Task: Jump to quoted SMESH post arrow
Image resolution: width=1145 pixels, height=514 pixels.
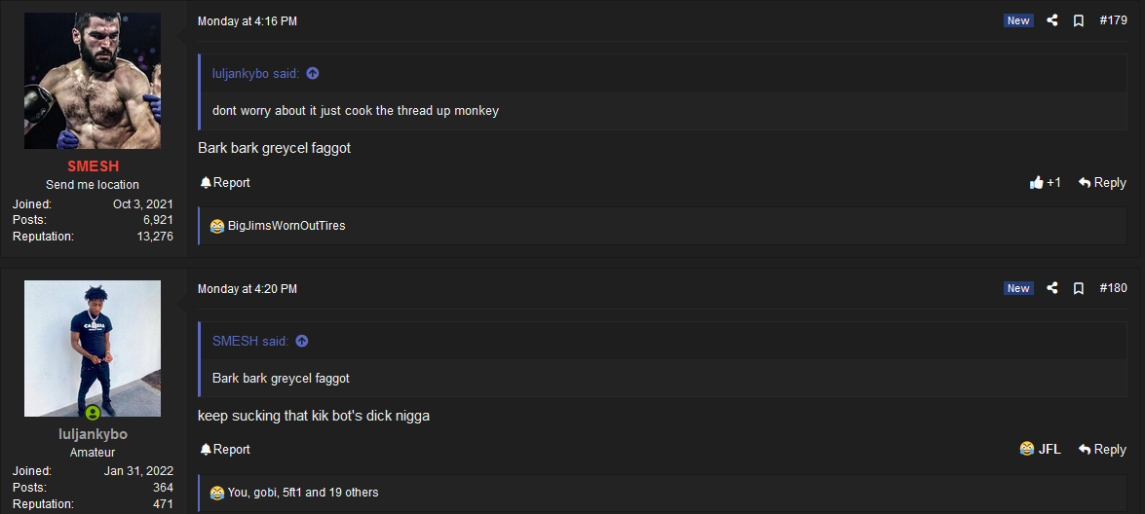Action: pyautogui.click(x=301, y=342)
